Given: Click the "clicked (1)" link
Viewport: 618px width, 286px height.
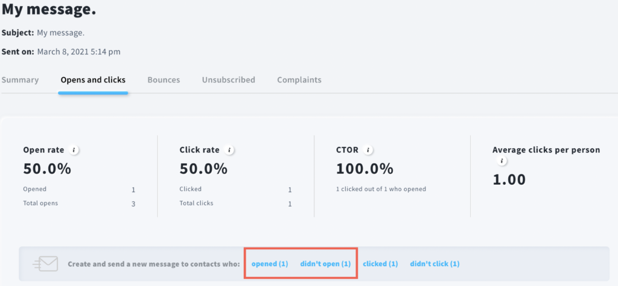Looking at the screenshot, I should (380, 264).
